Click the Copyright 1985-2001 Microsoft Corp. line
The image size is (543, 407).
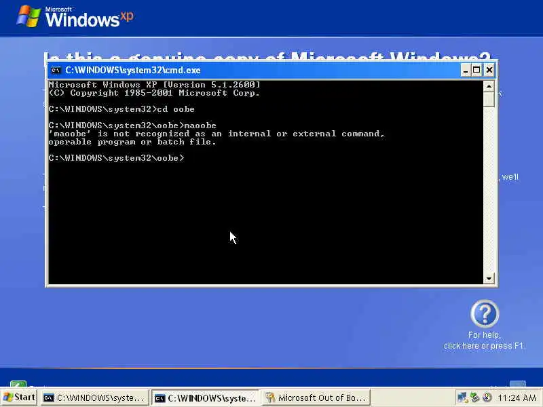(x=154, y=93)
